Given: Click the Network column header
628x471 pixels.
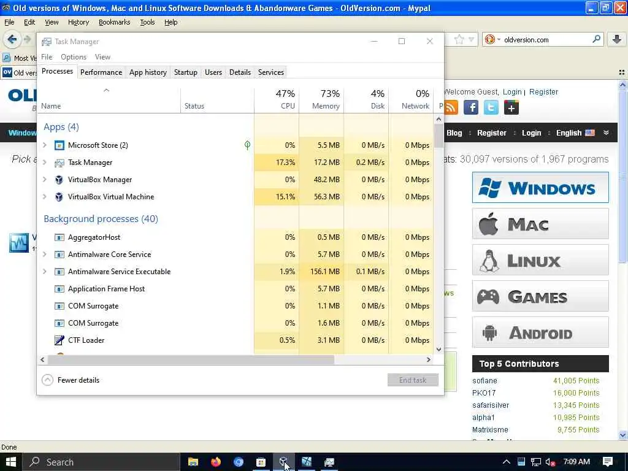Looking at the screenshot, I should (x=412, y=99).
